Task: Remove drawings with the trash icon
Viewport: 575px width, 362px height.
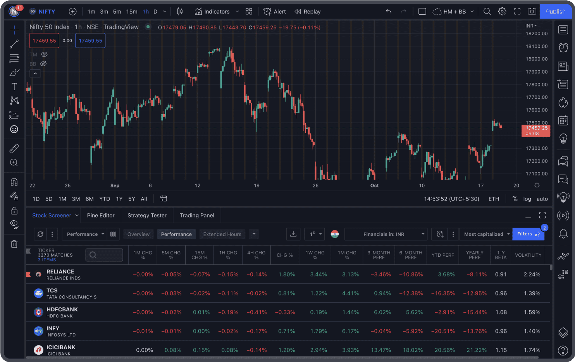Action: 14,244
